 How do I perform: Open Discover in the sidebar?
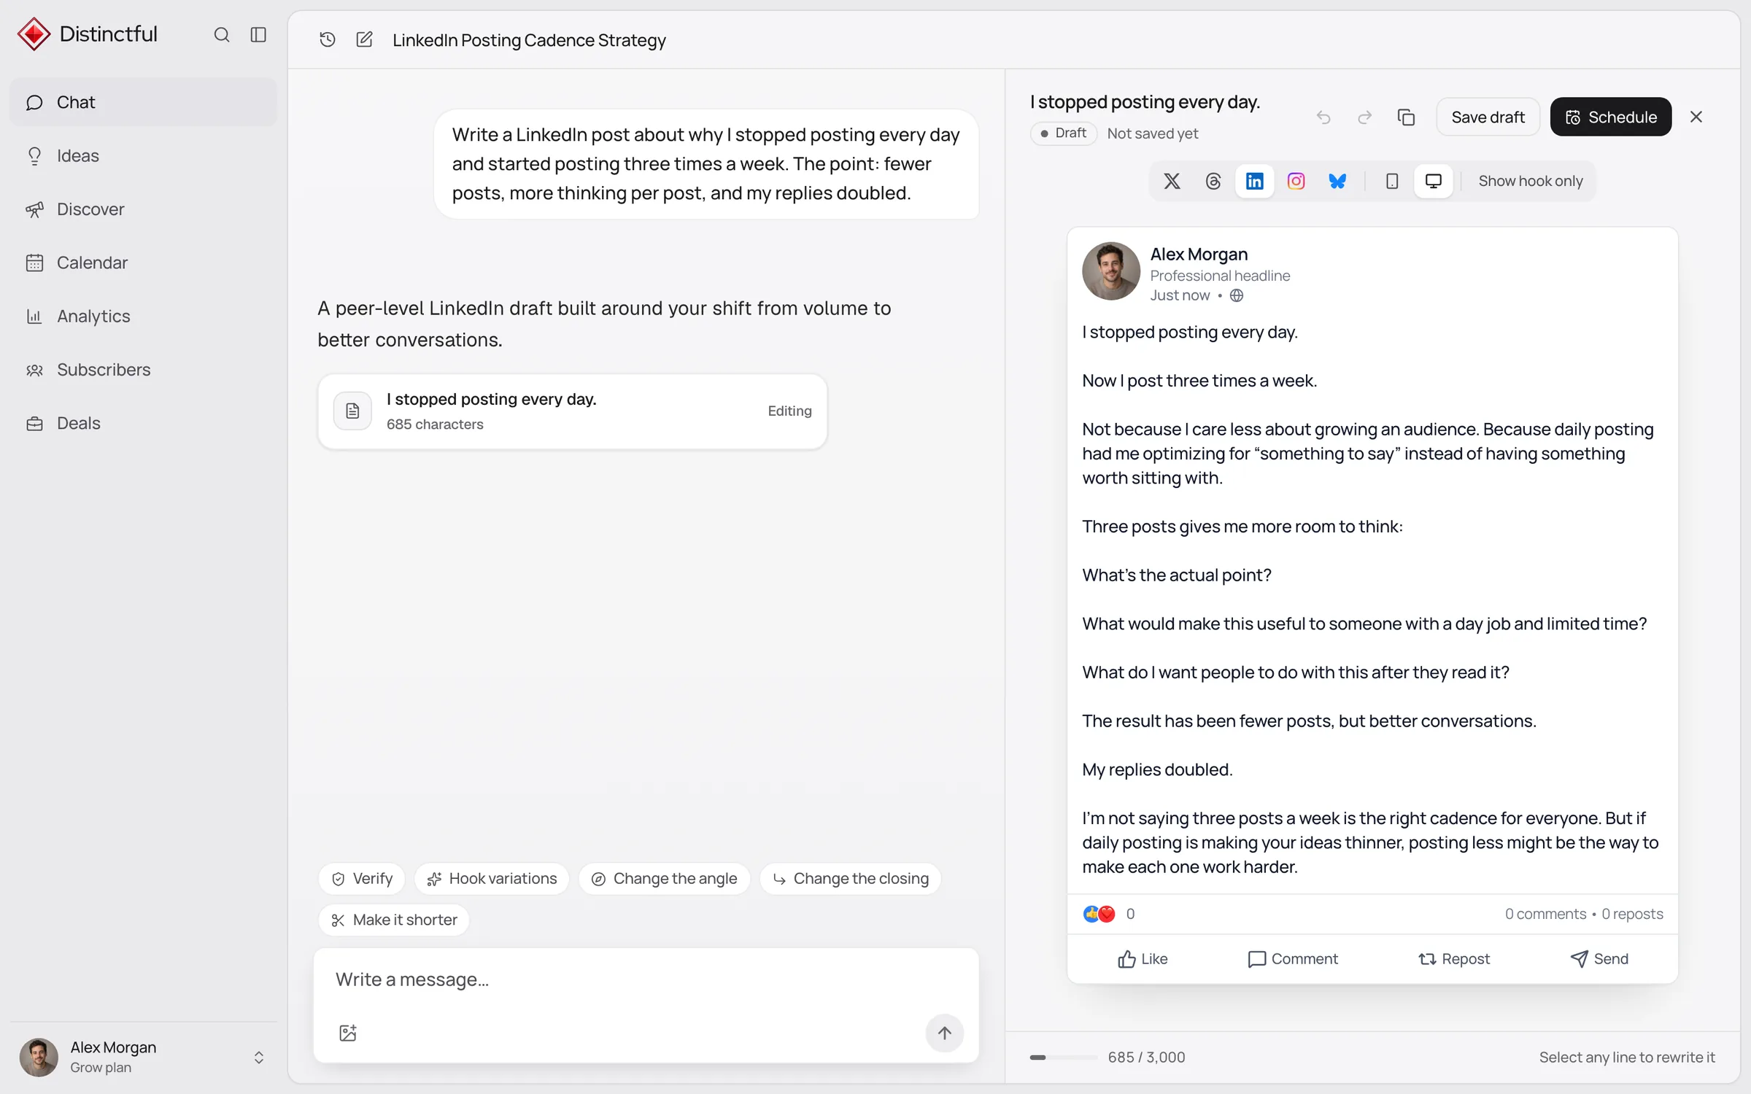pos(144,209)
